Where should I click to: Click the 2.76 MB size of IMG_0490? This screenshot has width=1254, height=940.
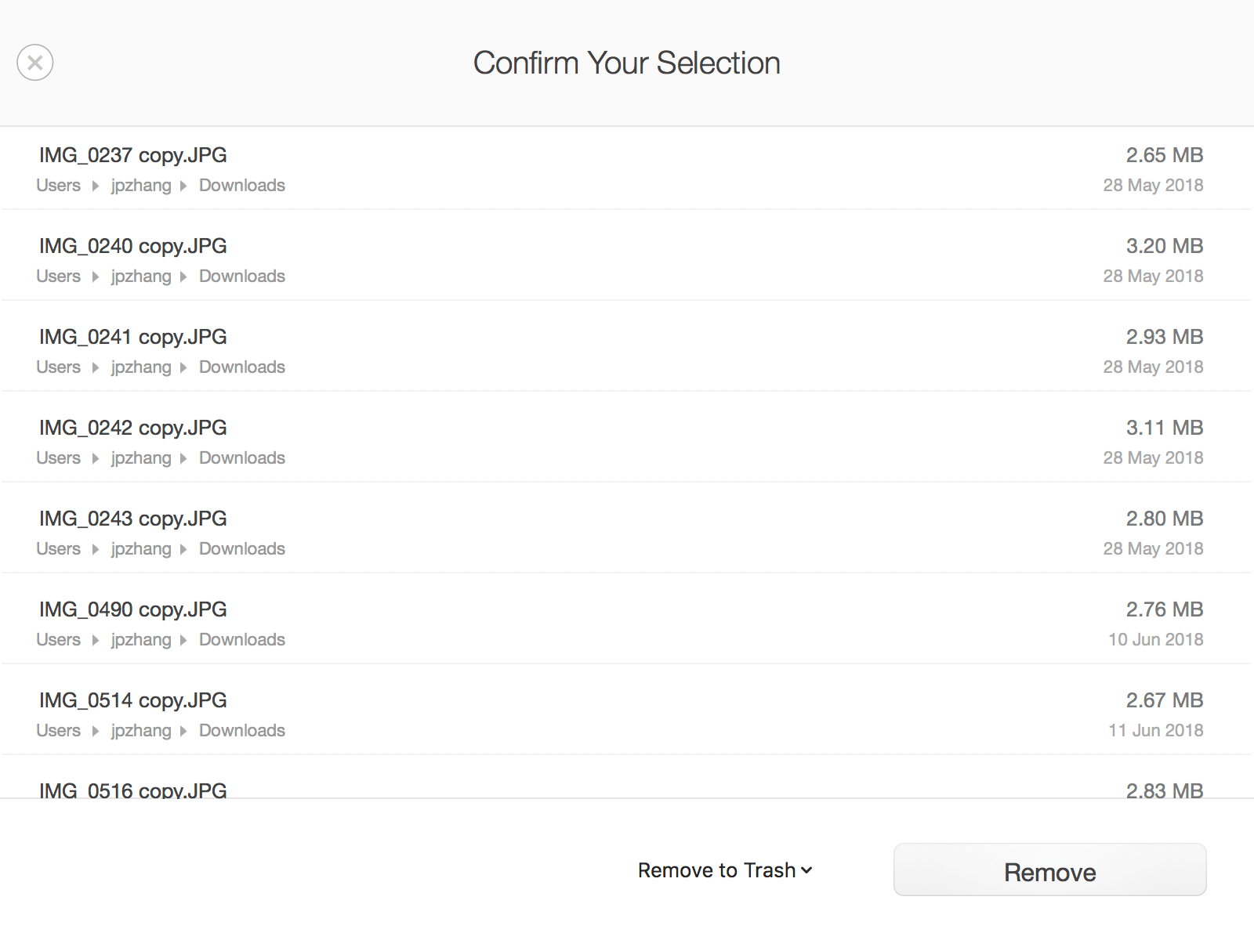1165,609
